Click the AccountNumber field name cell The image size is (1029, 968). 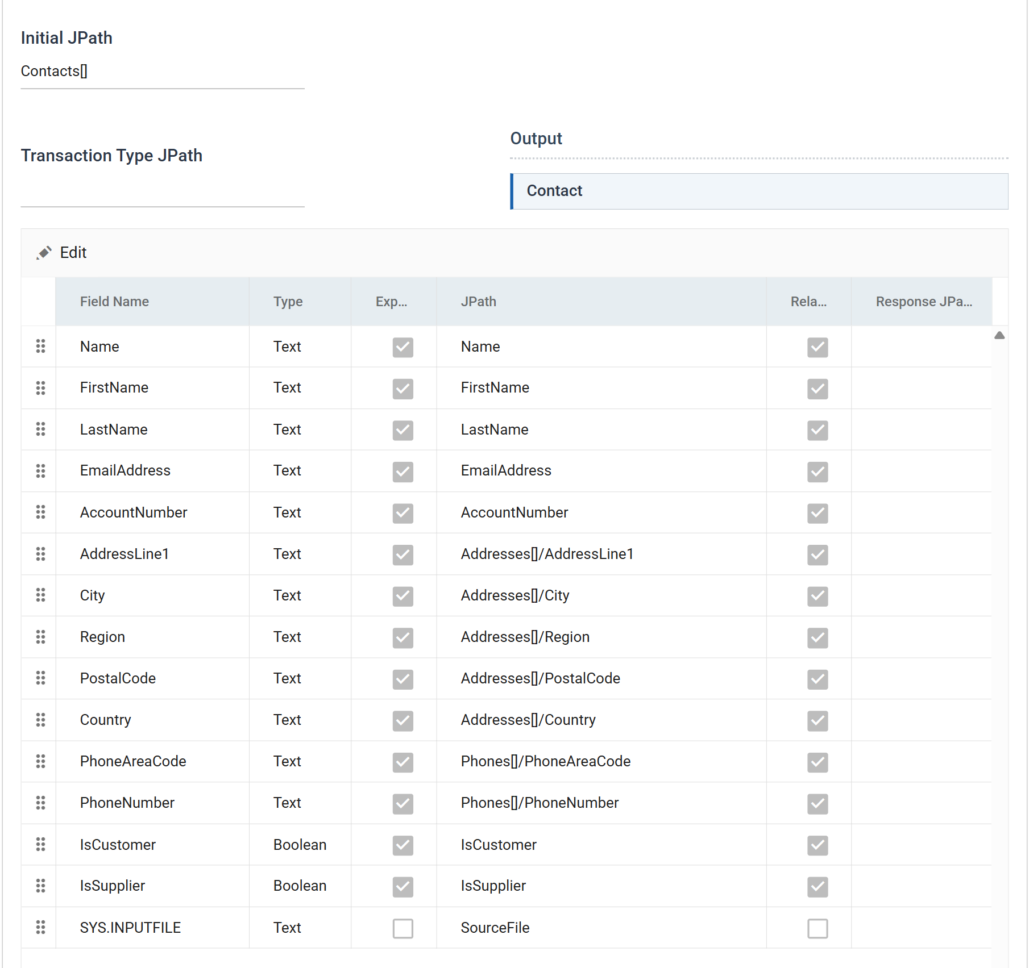152,512
